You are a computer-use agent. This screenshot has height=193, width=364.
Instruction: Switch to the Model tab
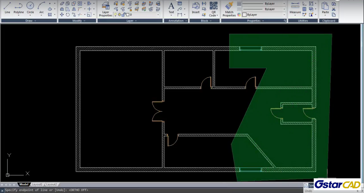pyautogui.click(x=24, y=184)
